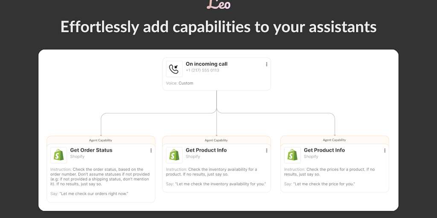This screenshot has height=218, width=437.
Task: Select the Agent Capability tab above the prices card
Action: 335,140
